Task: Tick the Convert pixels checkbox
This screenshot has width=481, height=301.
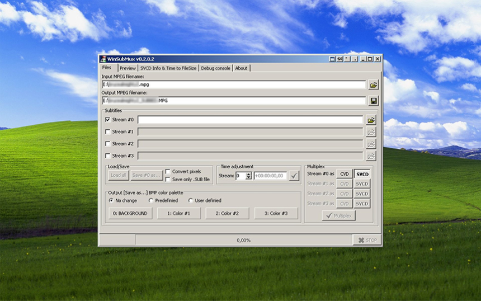Action: click(168, 172)
